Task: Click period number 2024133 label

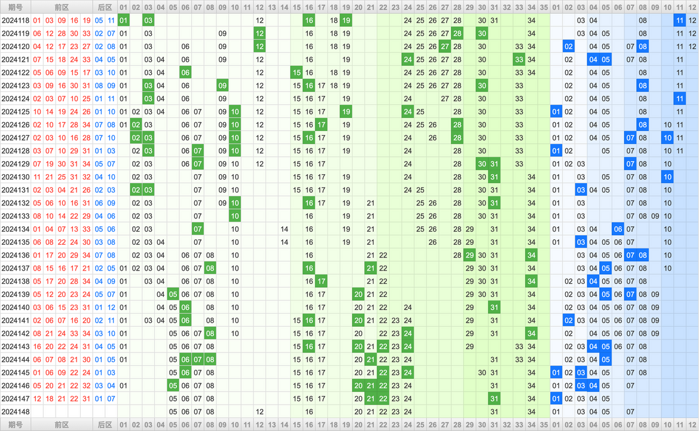Action: (x=16, y=215)
